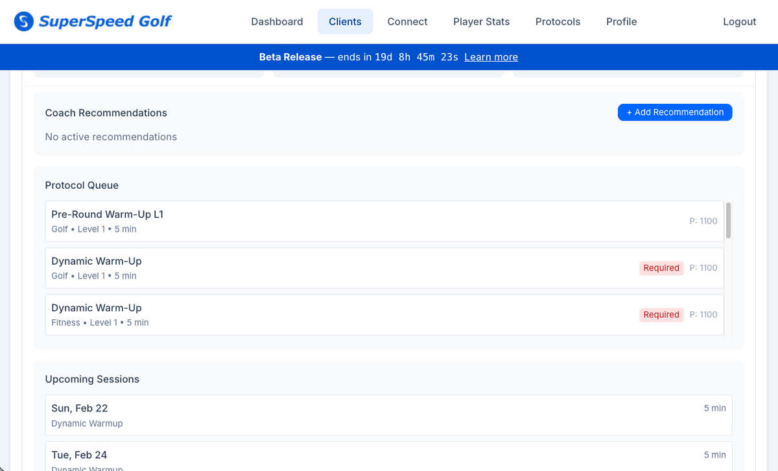Click the Protocol Queue scrollbar thumb
The image size is (778, 471).
[x=728, y=221]
